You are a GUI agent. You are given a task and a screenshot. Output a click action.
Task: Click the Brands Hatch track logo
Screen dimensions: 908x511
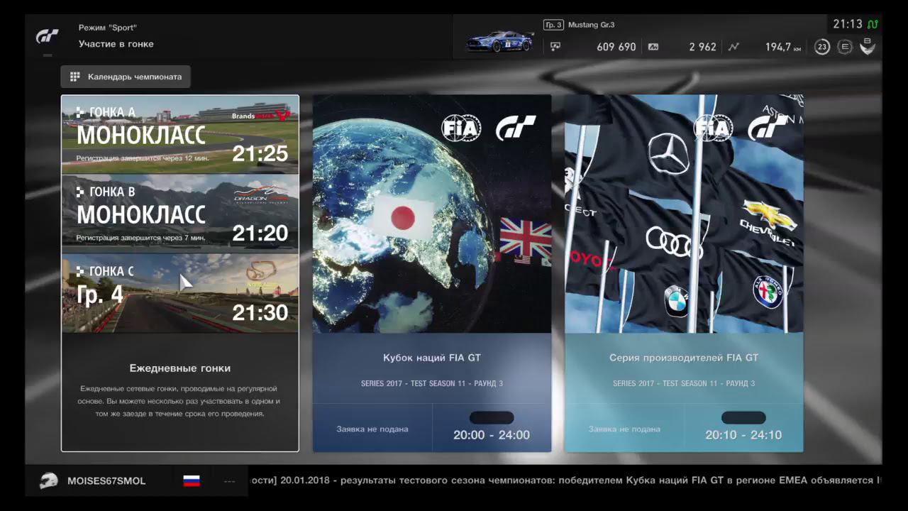tap(261, 115)
